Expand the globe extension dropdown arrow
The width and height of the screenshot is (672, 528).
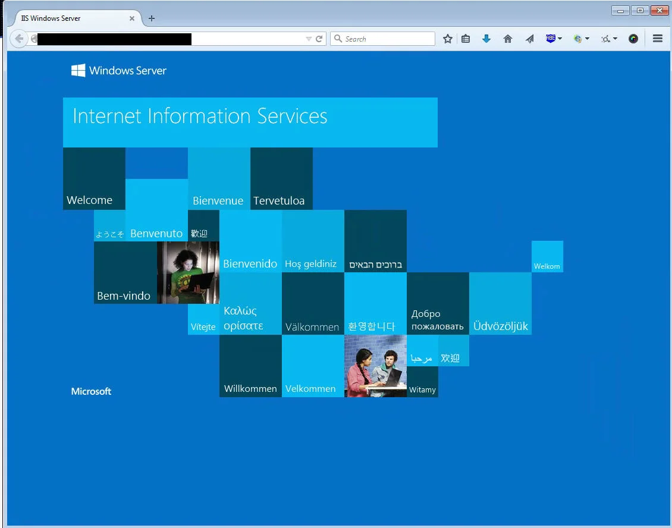point(587,39)
